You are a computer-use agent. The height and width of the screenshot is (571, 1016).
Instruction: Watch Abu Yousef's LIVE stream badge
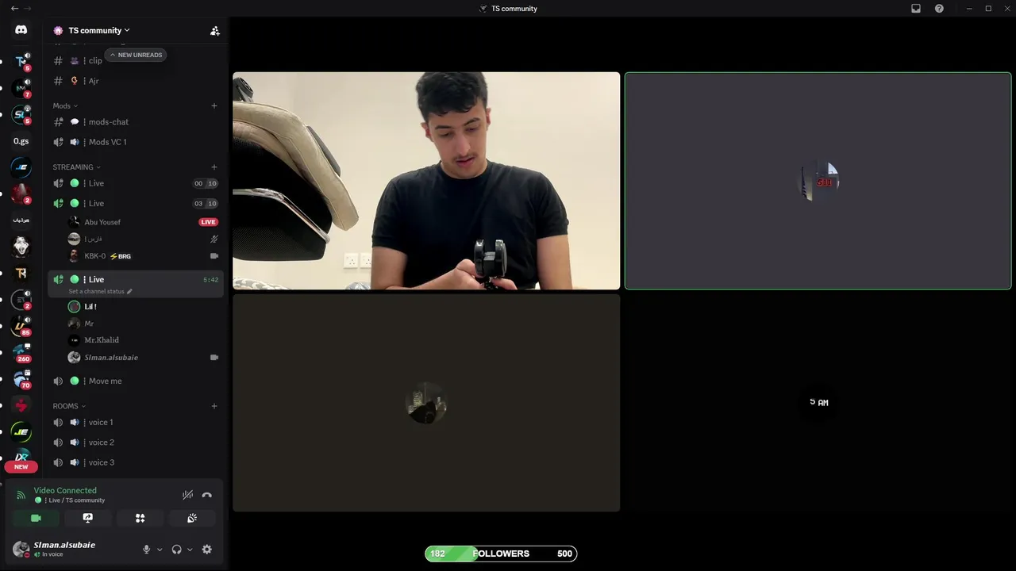tap(208, 222)
